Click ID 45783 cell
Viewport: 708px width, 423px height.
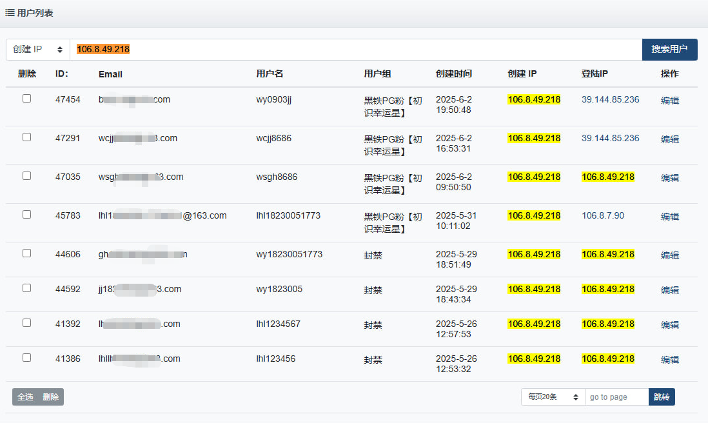[x=68, y=215]
